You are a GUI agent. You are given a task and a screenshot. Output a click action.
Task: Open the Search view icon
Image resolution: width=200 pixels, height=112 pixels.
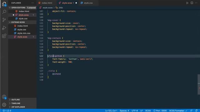pyautogui.click(x=4, y=12)
